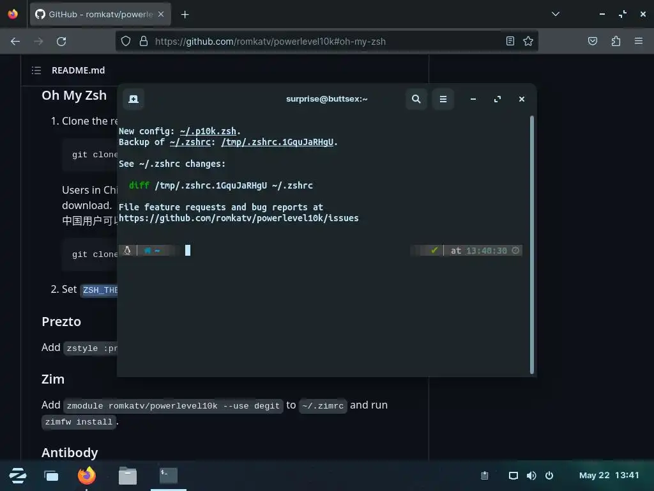Open the display tray indicator
654x491 pixels.
(x=513, y=476)
